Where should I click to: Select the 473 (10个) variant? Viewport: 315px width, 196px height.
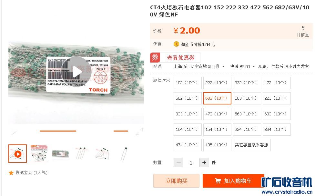tap(217, 114)
